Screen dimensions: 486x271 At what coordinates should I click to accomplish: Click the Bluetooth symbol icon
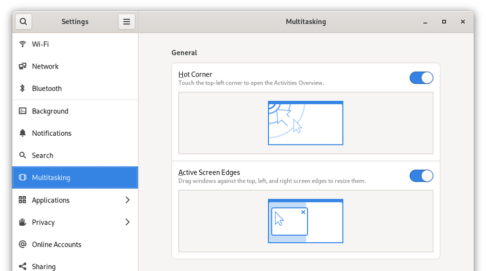pos(22,89)
